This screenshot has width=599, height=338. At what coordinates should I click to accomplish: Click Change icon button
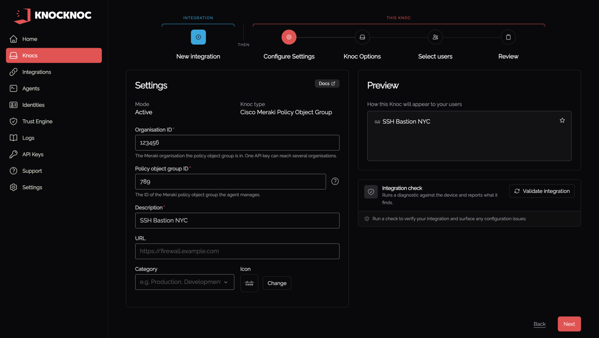click(277, 283)
